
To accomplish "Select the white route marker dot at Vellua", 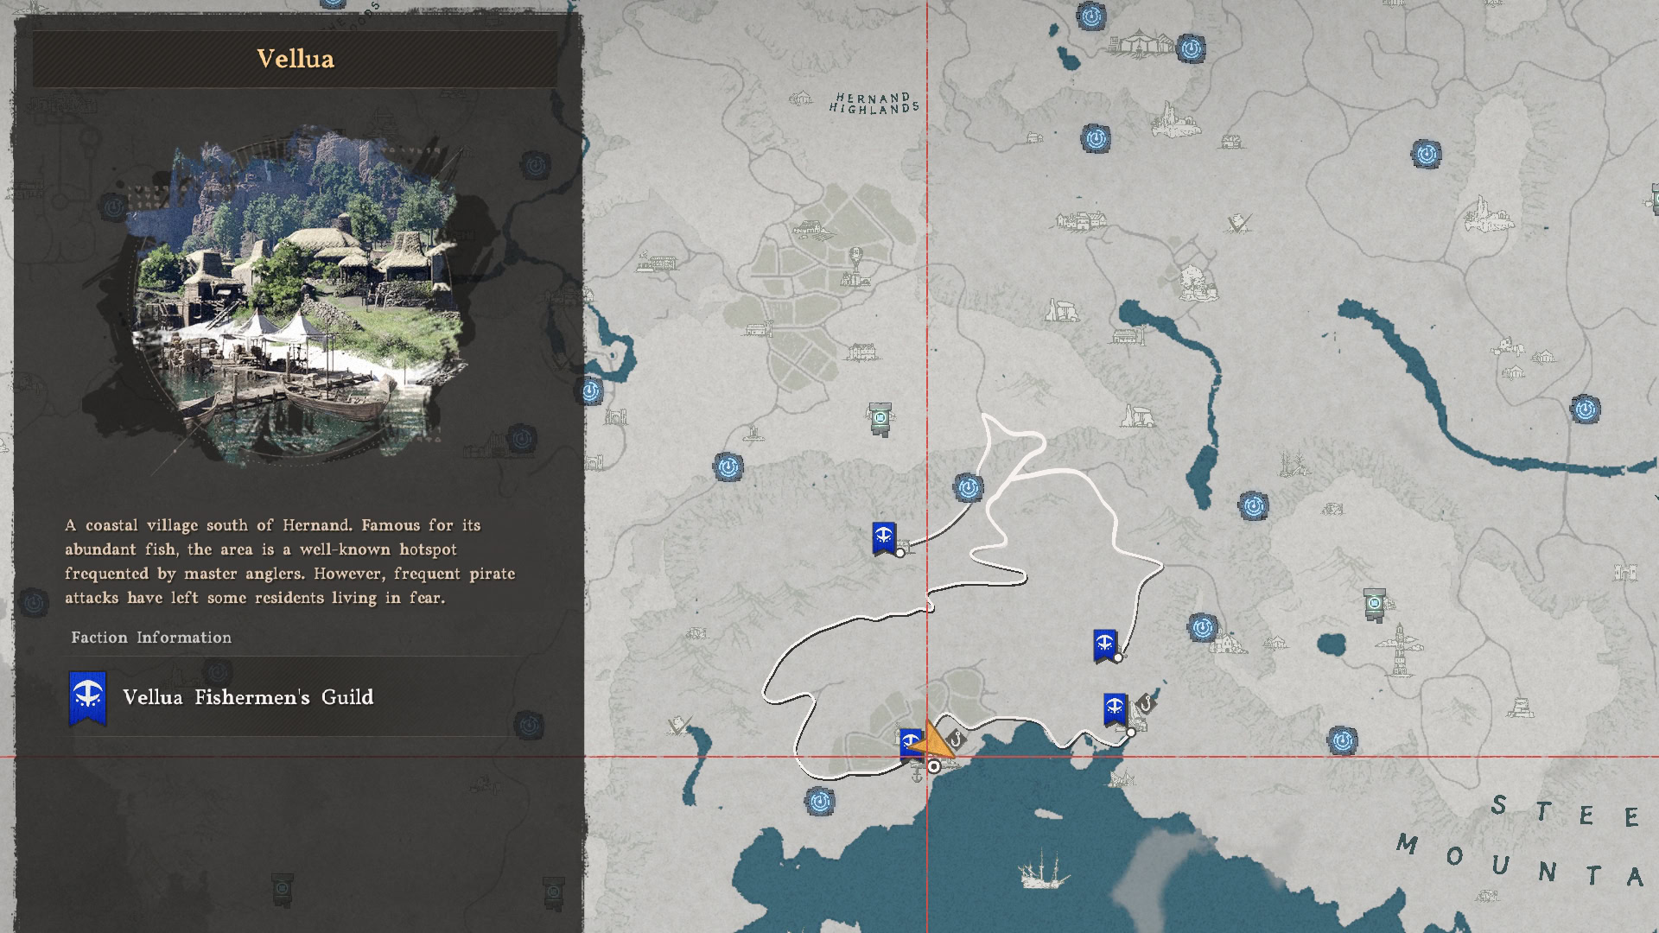I will point(934,766).
